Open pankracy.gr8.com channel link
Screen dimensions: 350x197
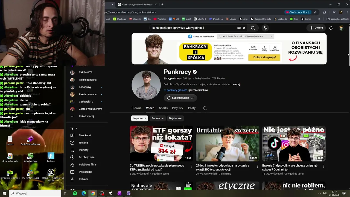pyautogui.click(x=177, y=90)
